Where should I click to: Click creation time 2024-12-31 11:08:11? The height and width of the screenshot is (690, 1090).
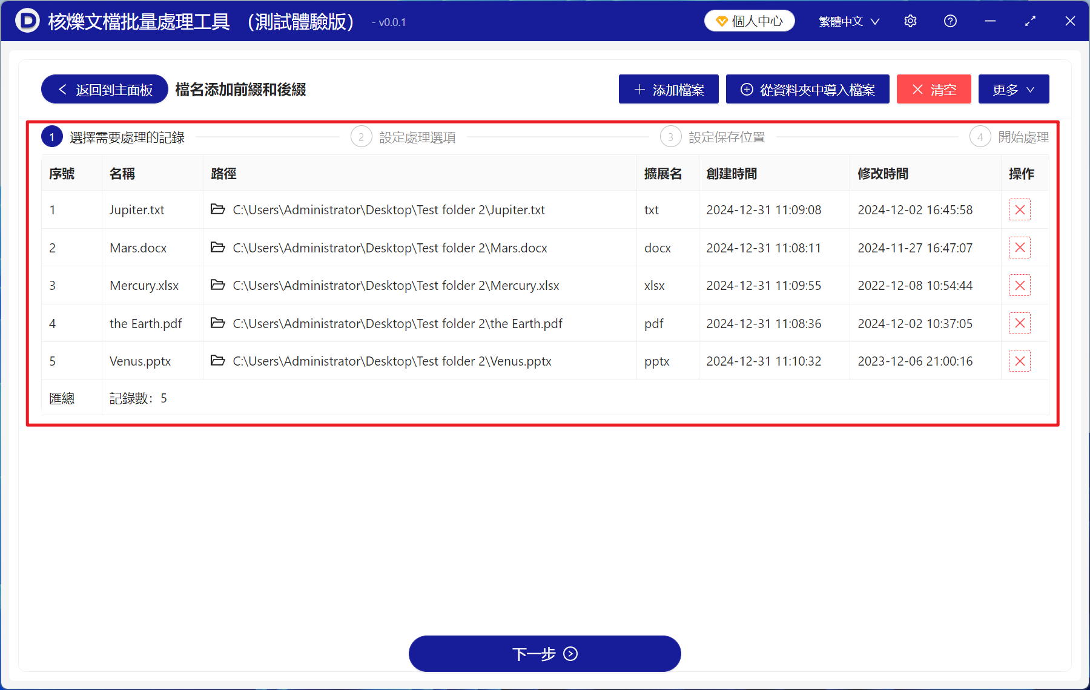[x=764, y=248]
